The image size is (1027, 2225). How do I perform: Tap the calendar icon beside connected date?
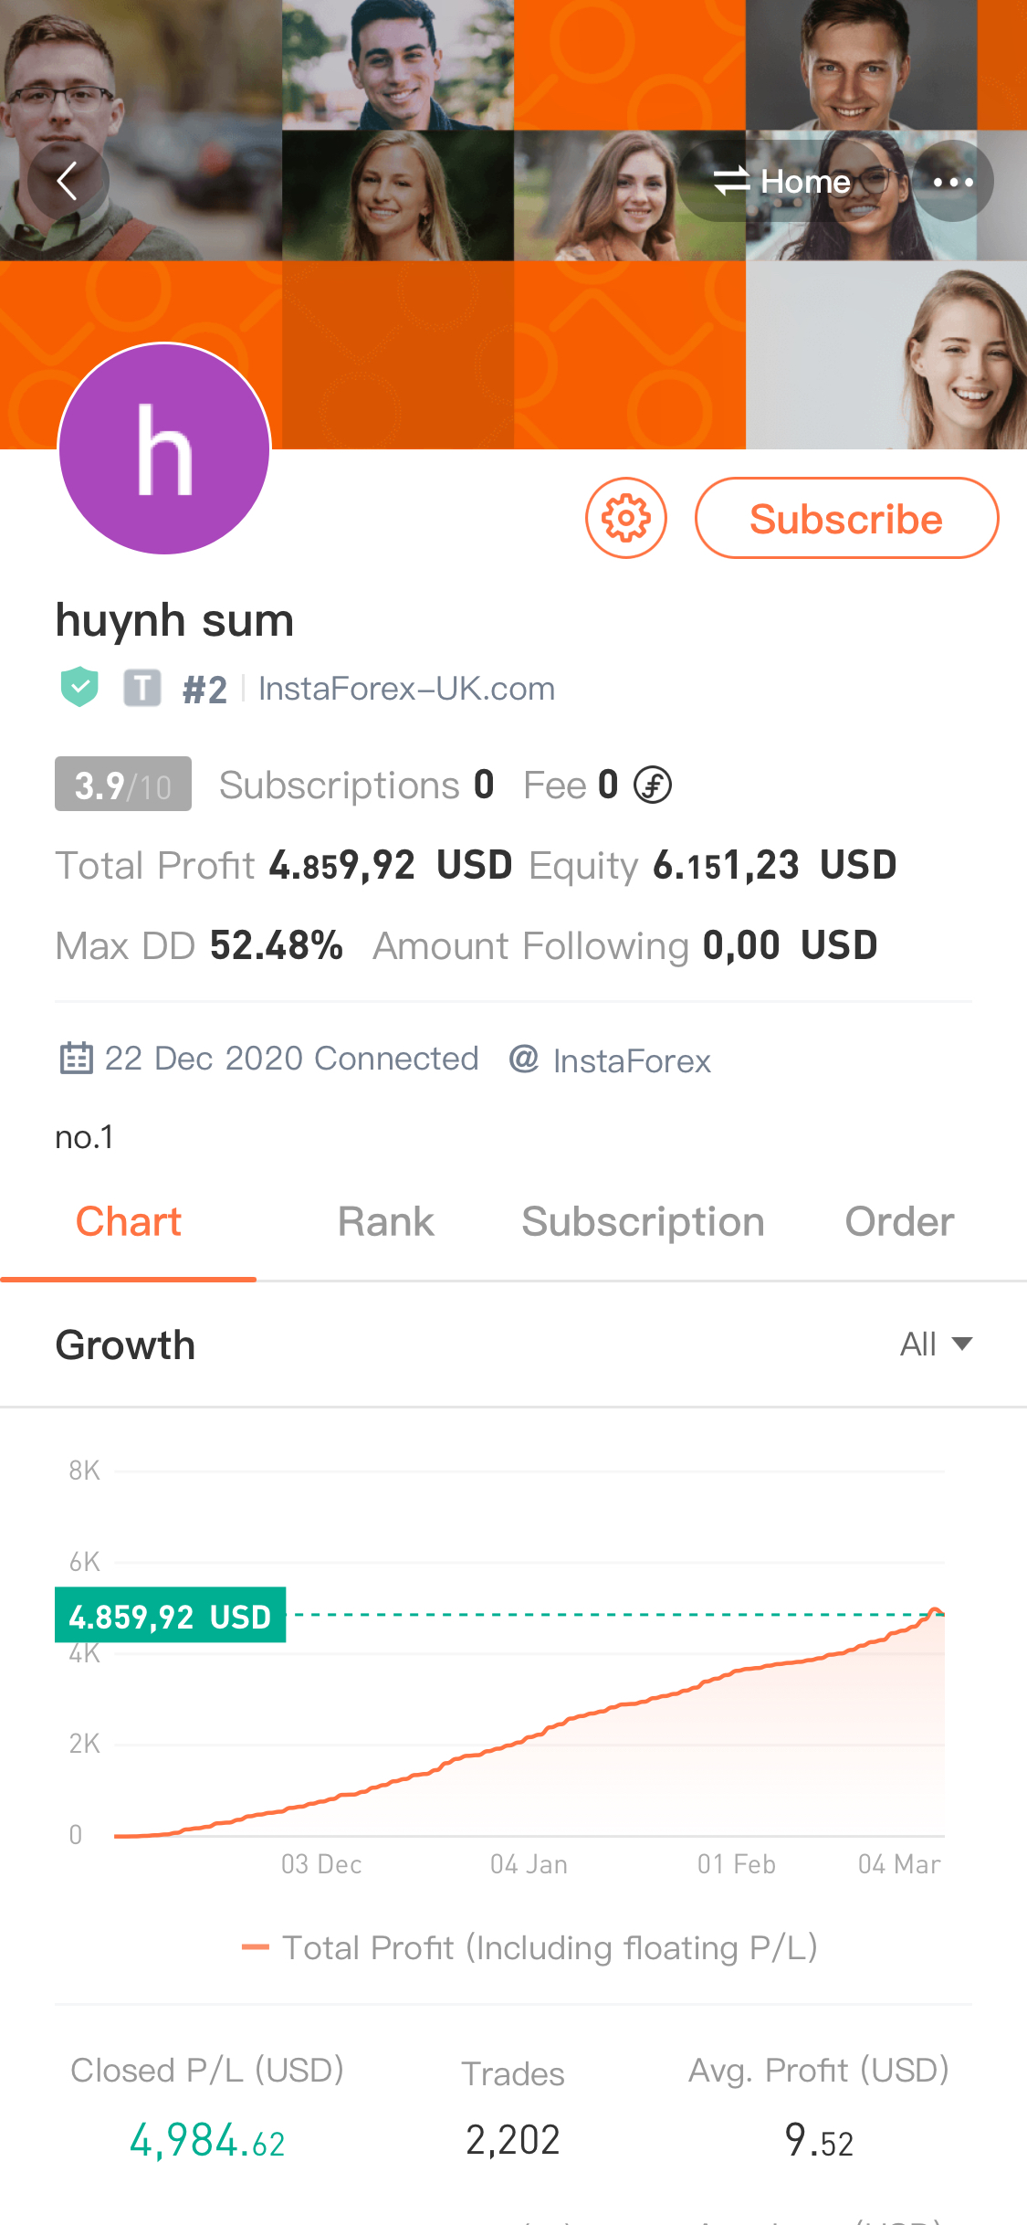coord(76,1059)
